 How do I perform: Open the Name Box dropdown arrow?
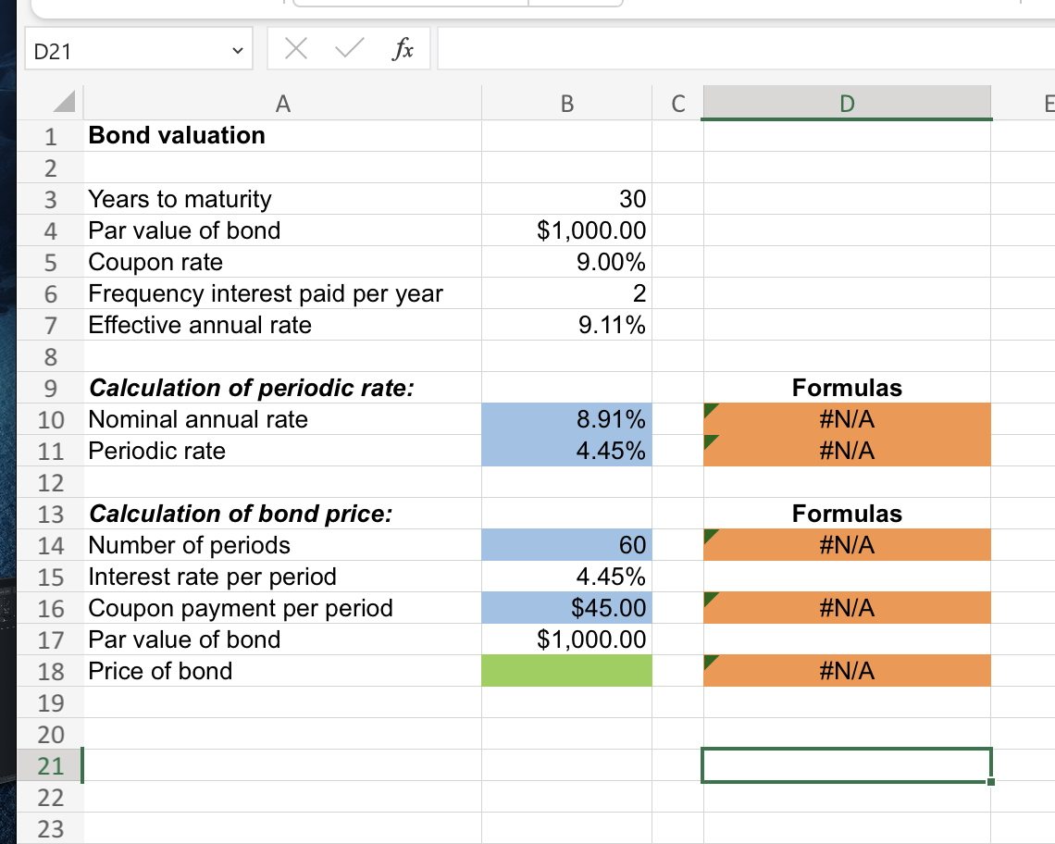point(239,48)
